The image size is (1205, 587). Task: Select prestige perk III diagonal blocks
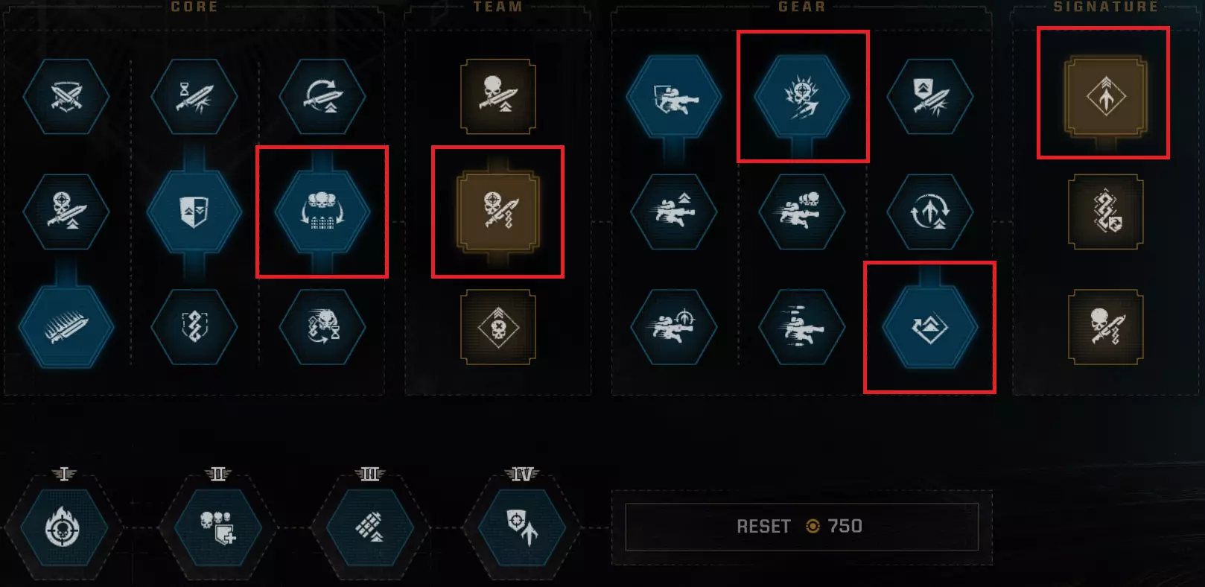coord(370,527)
